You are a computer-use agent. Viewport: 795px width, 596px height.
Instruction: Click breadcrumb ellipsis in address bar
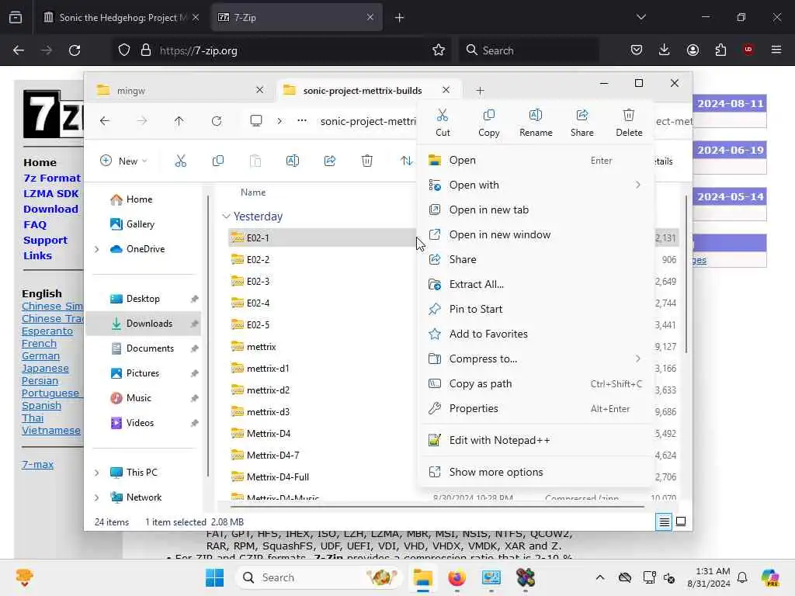click(302, 121)
